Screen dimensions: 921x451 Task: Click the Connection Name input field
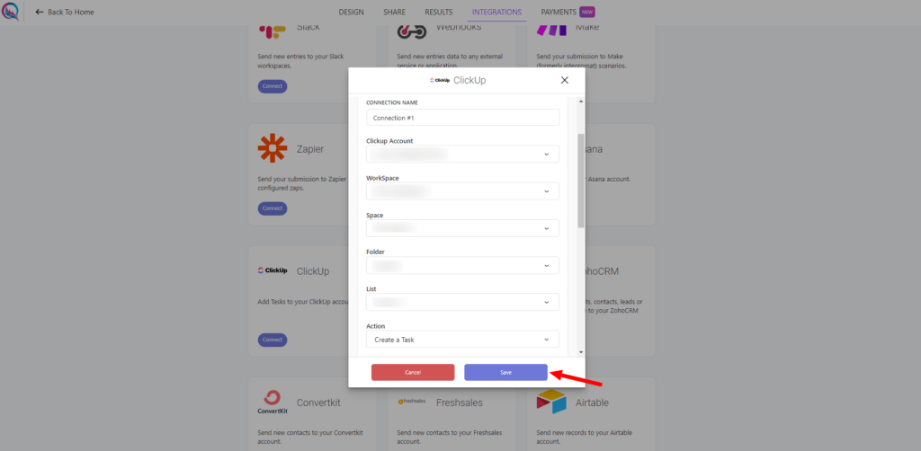(463, 118)
